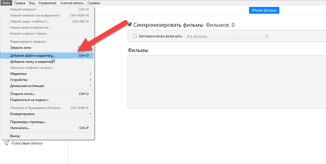
Task: Choose Открыть поток menu entry
Action: point(47,94)
